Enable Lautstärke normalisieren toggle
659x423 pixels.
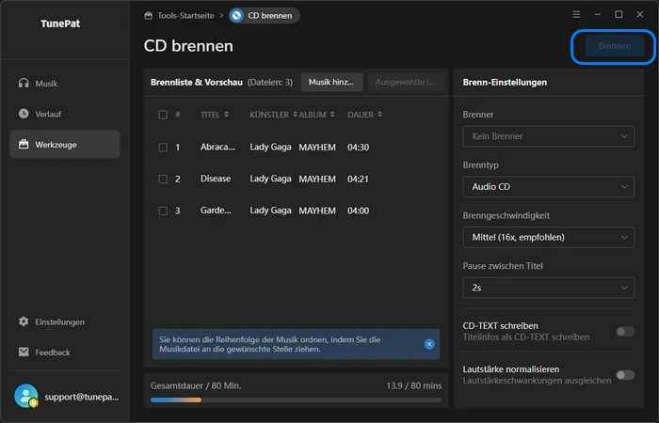tap(625, 375)
